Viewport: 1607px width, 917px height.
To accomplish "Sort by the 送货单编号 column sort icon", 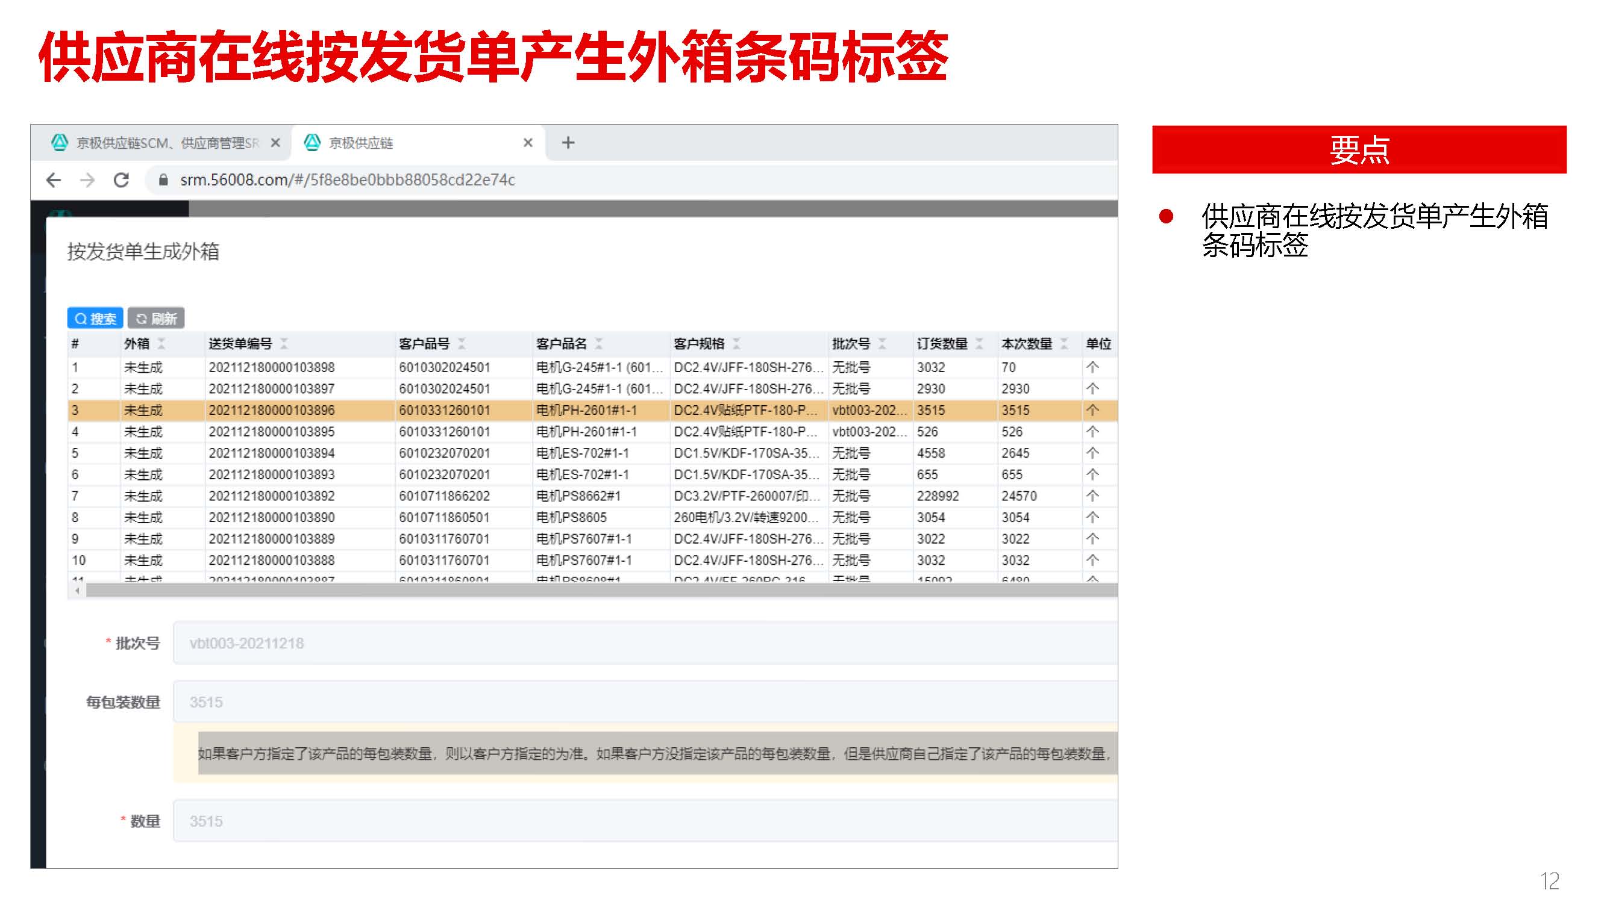I will click(284, 343).
